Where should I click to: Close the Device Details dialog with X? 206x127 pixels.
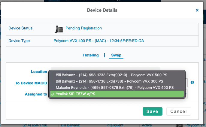[197, 10]
